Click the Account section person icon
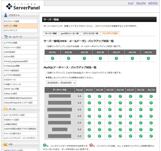This screenshot has height=151, width=161. pyautogui.click(x=6, y=15)
